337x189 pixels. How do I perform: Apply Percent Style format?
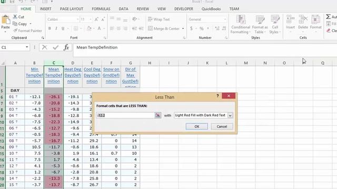click(201, 28)
